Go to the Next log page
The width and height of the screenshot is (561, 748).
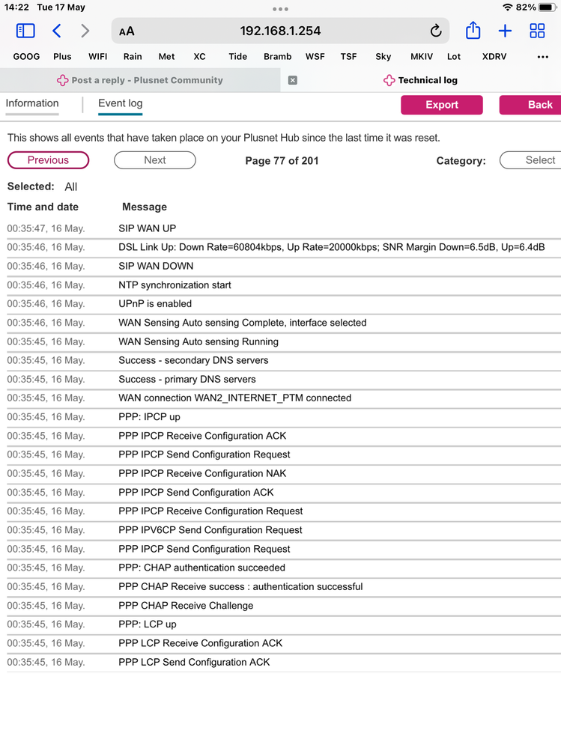154,160
